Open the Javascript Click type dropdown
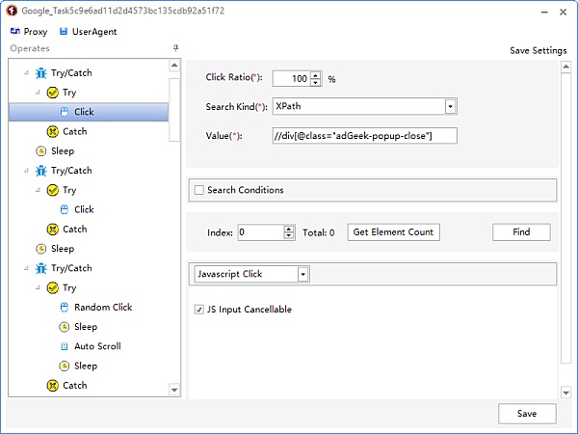Viewport: 578px width, 434px height. 303,274
